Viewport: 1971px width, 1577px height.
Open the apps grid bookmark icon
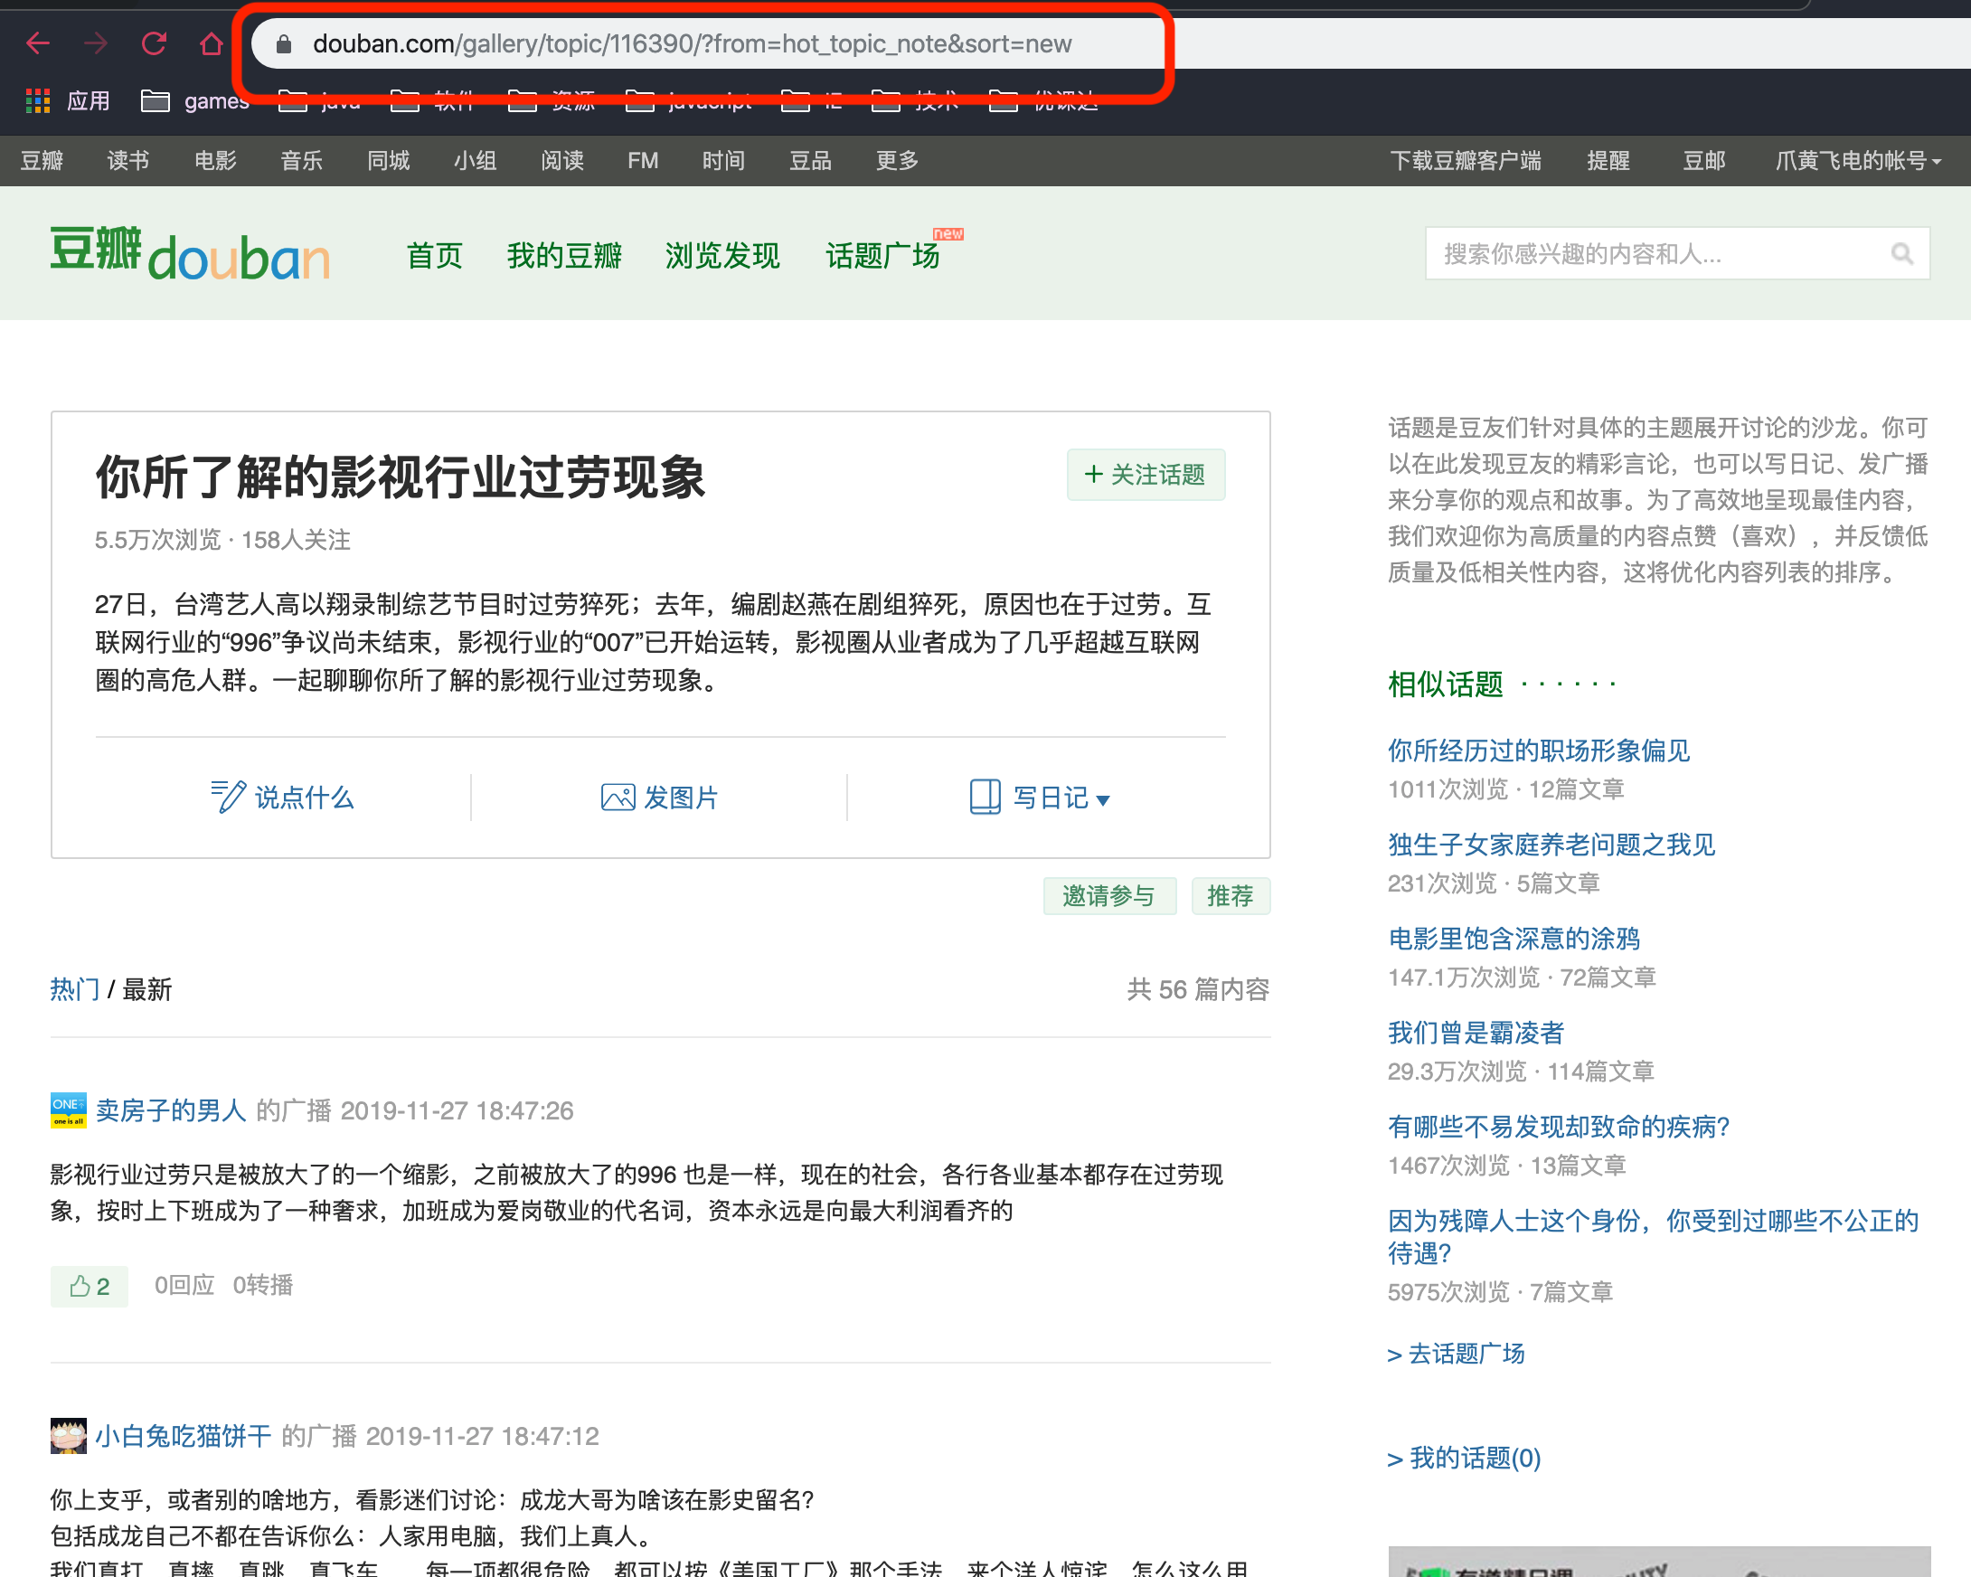[37, 100]
